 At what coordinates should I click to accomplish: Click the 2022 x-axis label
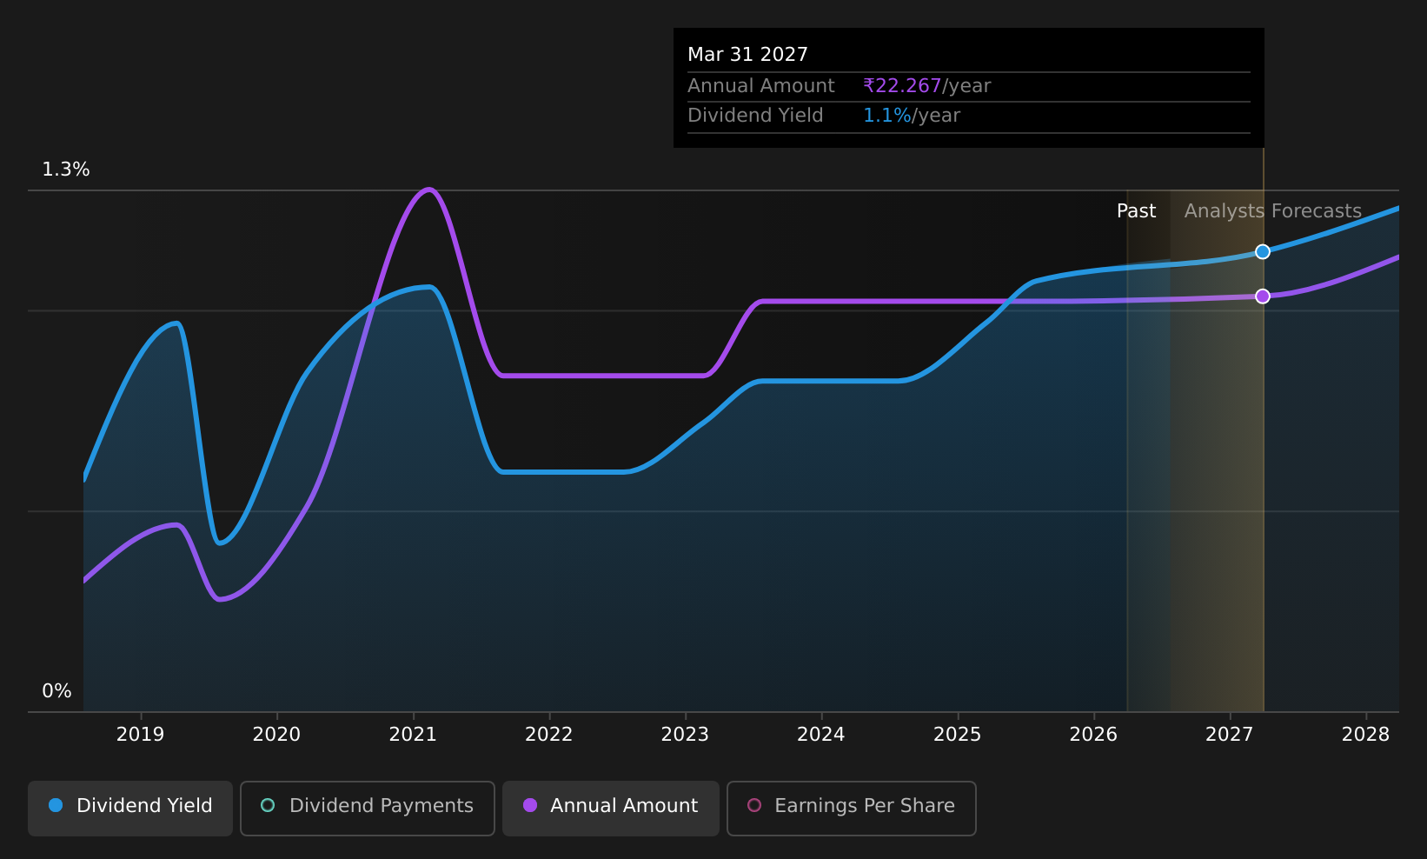[549, 735]
